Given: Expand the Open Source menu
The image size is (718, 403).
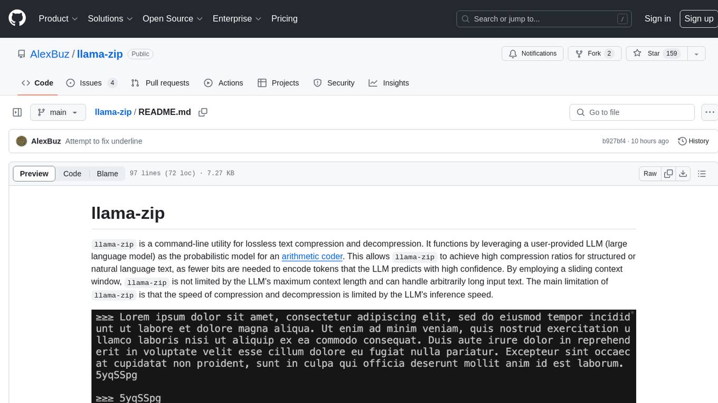Looking at the screenshot, I should pyautogui.click(x=173, y=18).
